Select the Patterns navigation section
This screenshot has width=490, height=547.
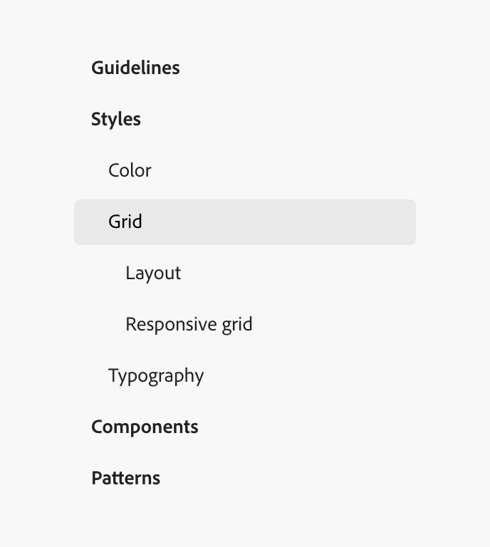(x=125, y=478)
